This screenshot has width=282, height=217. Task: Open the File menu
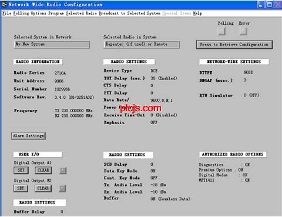click(x=6, y=14)
